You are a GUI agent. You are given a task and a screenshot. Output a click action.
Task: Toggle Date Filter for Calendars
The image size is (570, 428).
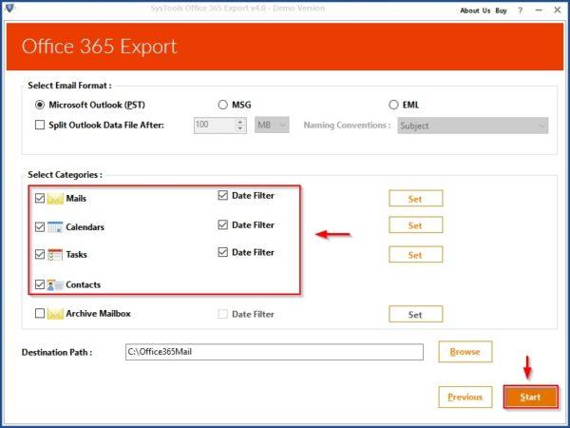[x=223, y=224]
